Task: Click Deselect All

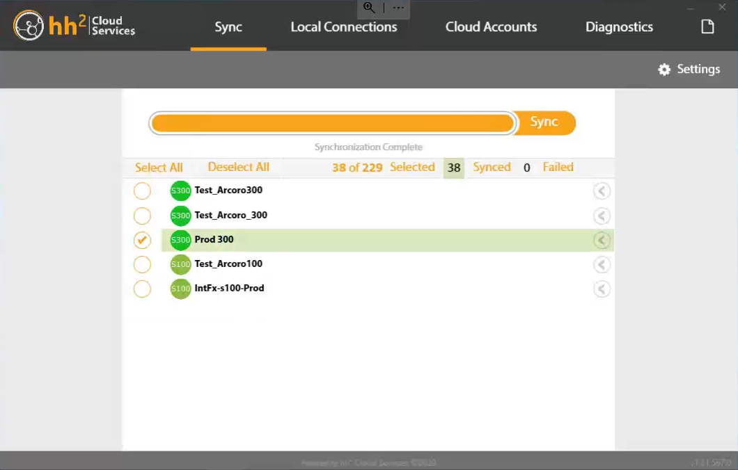Action: pos(238,167)
